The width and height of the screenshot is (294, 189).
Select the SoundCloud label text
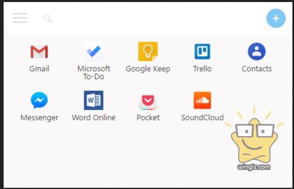pyautogui.click(x=203, y=117)
